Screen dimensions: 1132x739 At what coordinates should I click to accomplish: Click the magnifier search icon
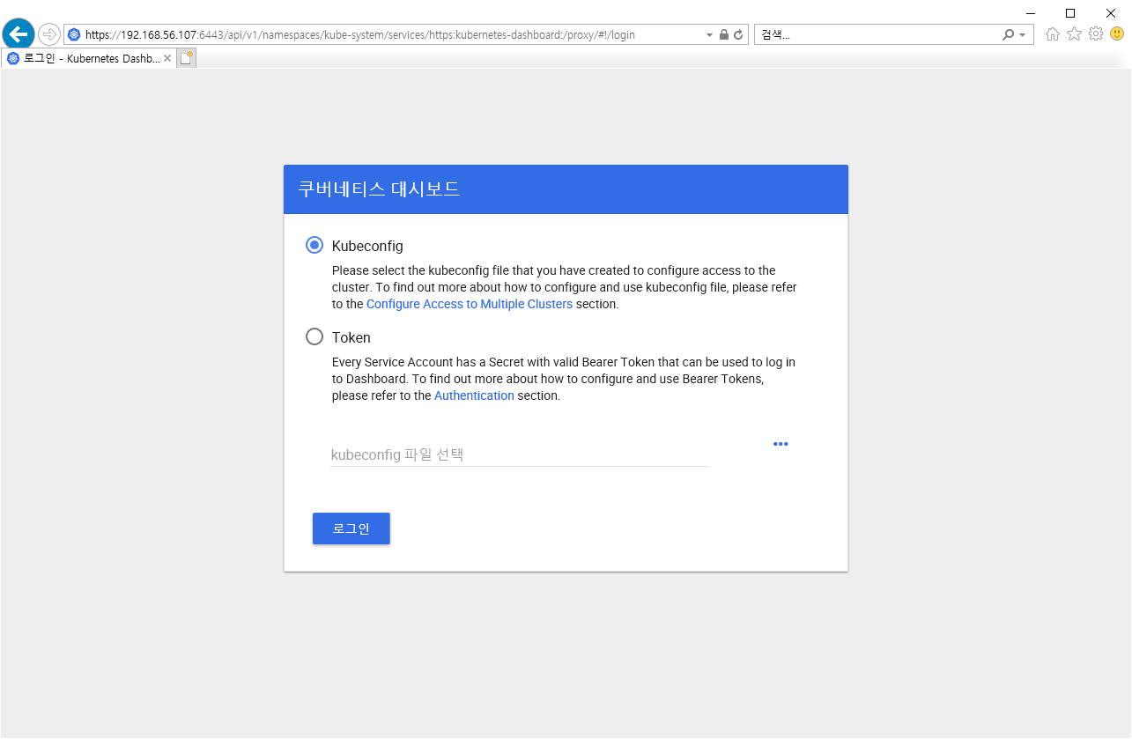[x=1009, y=35]
